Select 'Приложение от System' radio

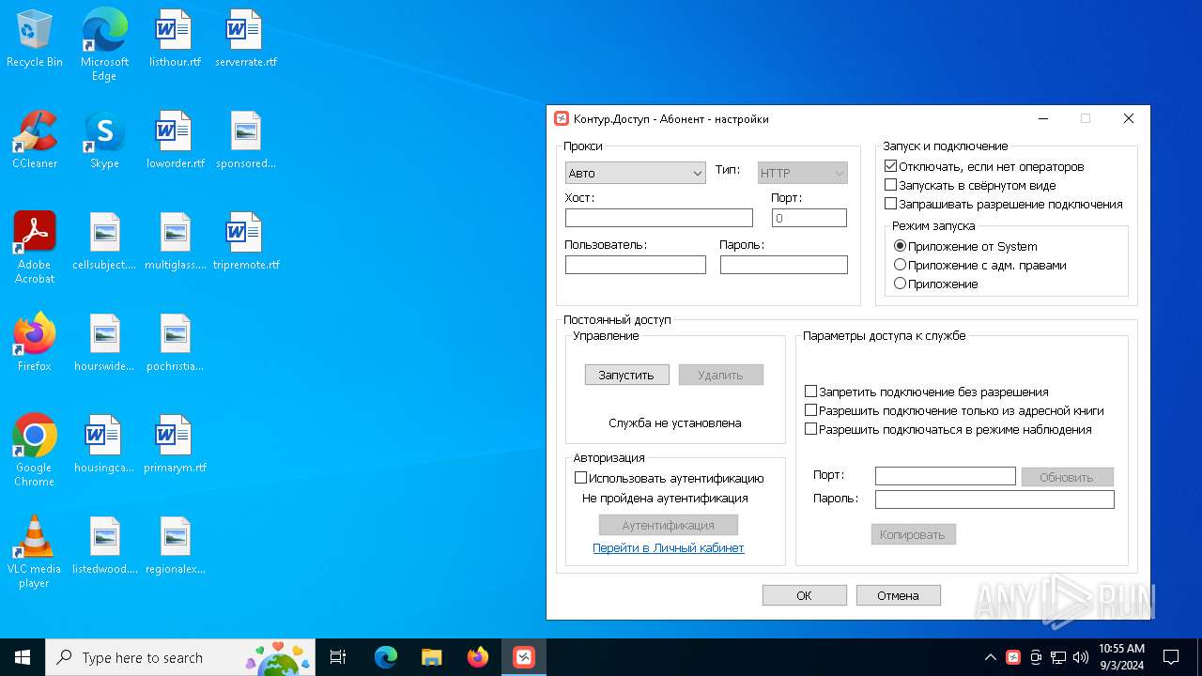click(901, 246)
